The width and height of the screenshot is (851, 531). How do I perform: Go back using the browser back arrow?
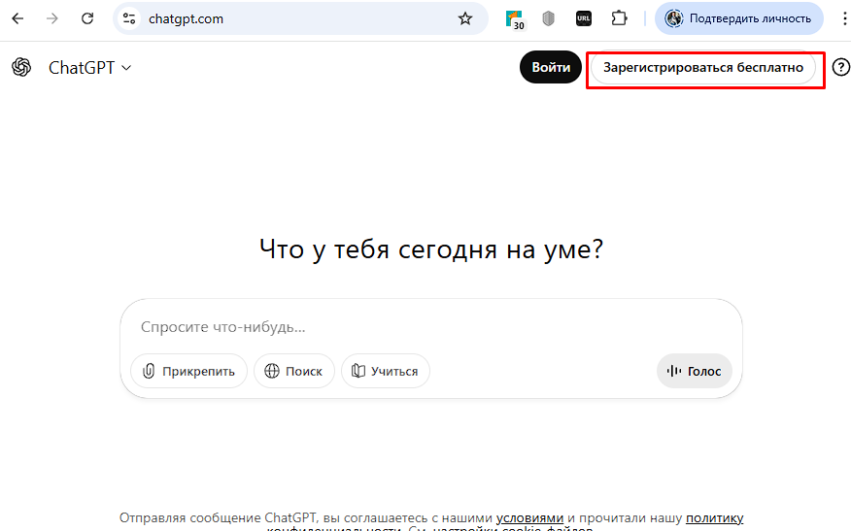(17, 18)
